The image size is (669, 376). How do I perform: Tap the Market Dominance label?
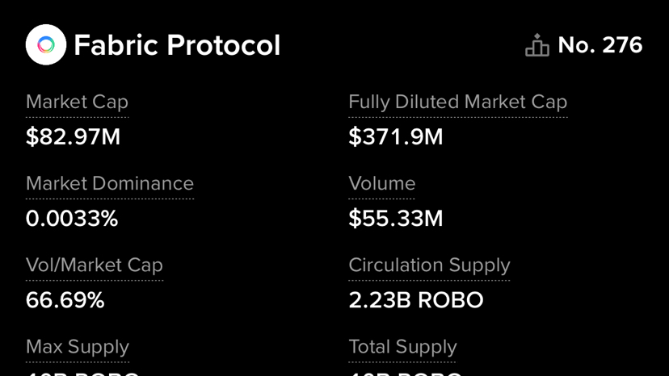pos(109,184)
